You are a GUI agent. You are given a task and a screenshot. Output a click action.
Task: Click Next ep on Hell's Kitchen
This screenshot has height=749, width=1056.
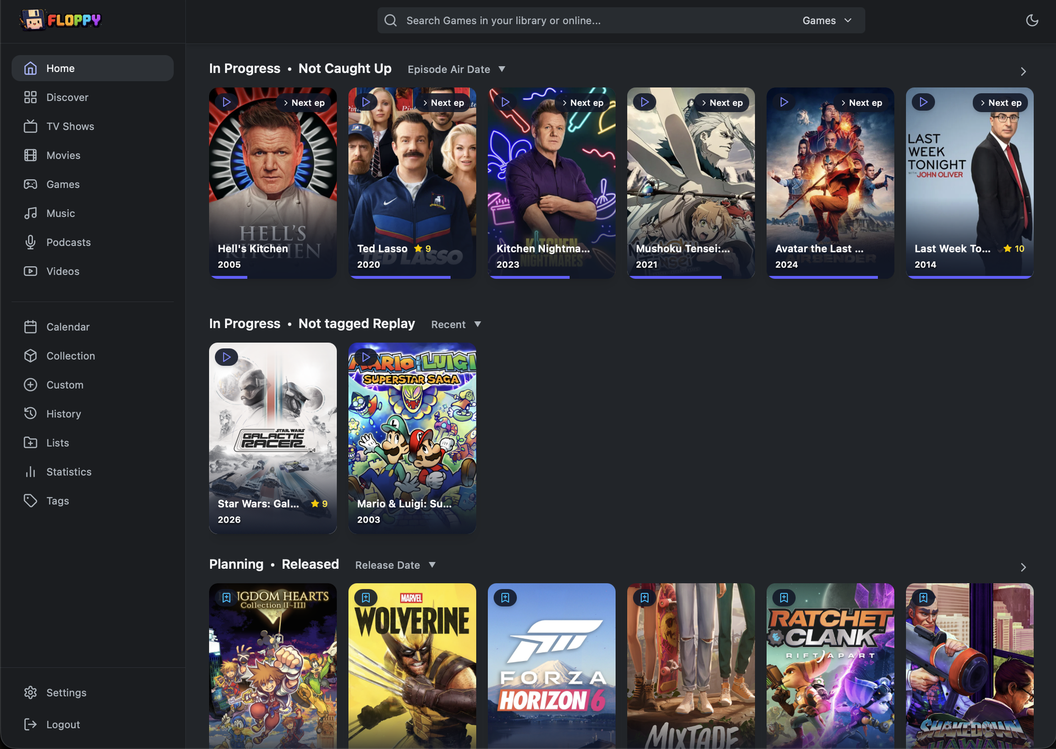pyautogui.click(x=304, y=103)
